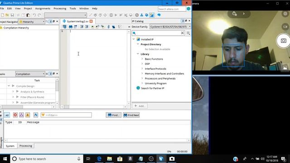The image size is (290, 163).
Task: Collapse the Library tree node
Action: 138,54
